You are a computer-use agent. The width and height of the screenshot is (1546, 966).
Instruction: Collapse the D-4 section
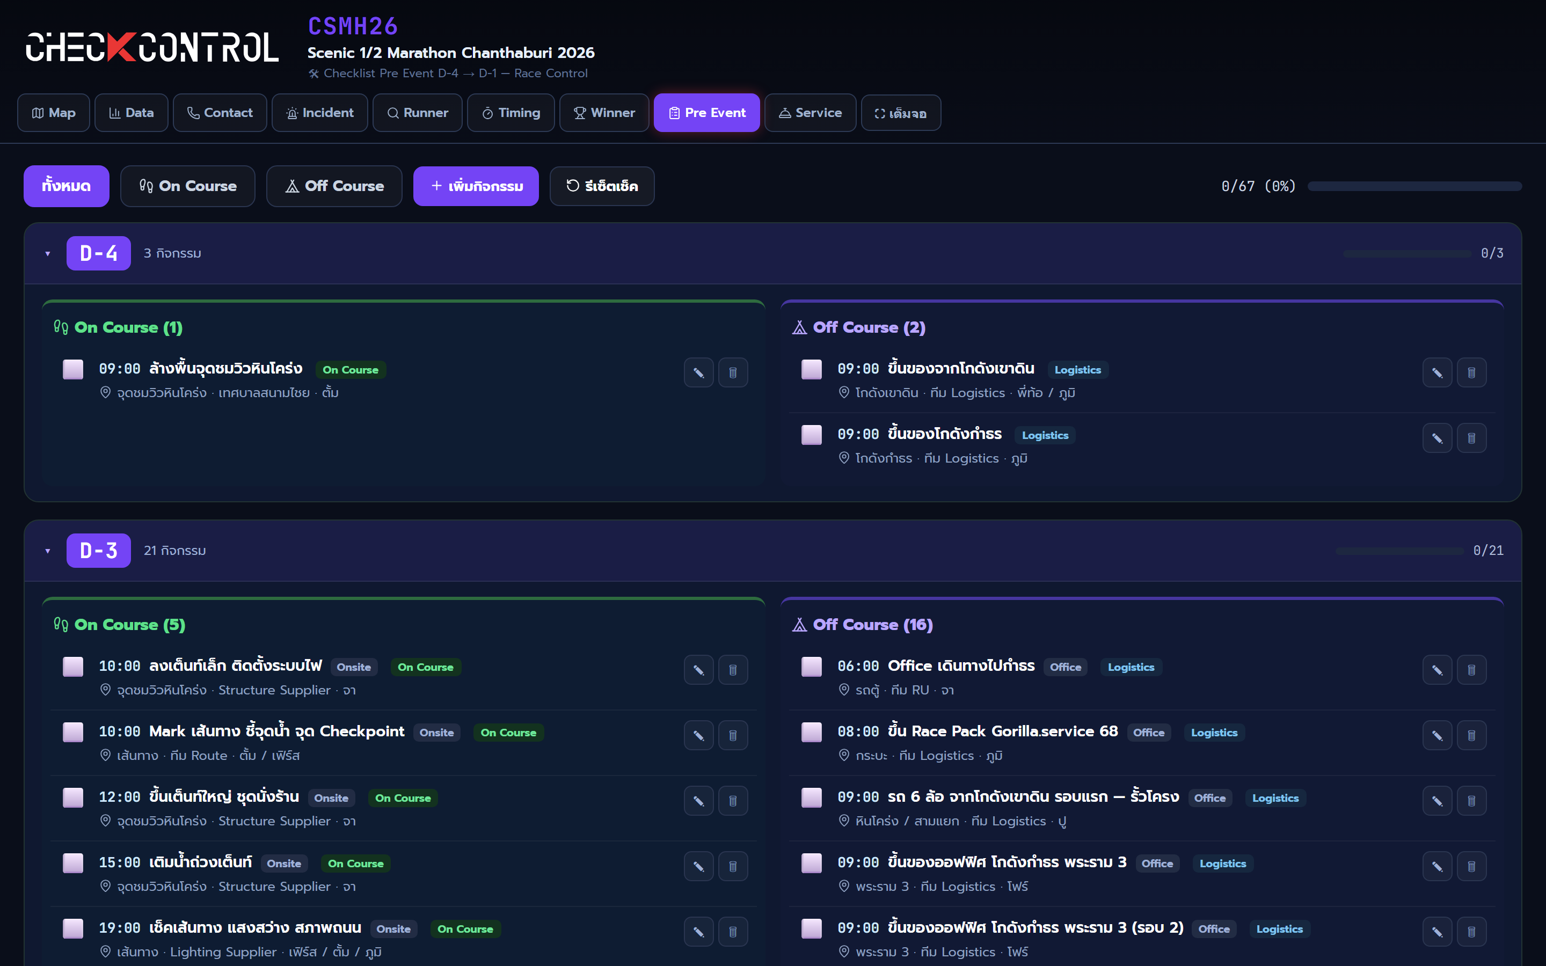tap(48, 254)
